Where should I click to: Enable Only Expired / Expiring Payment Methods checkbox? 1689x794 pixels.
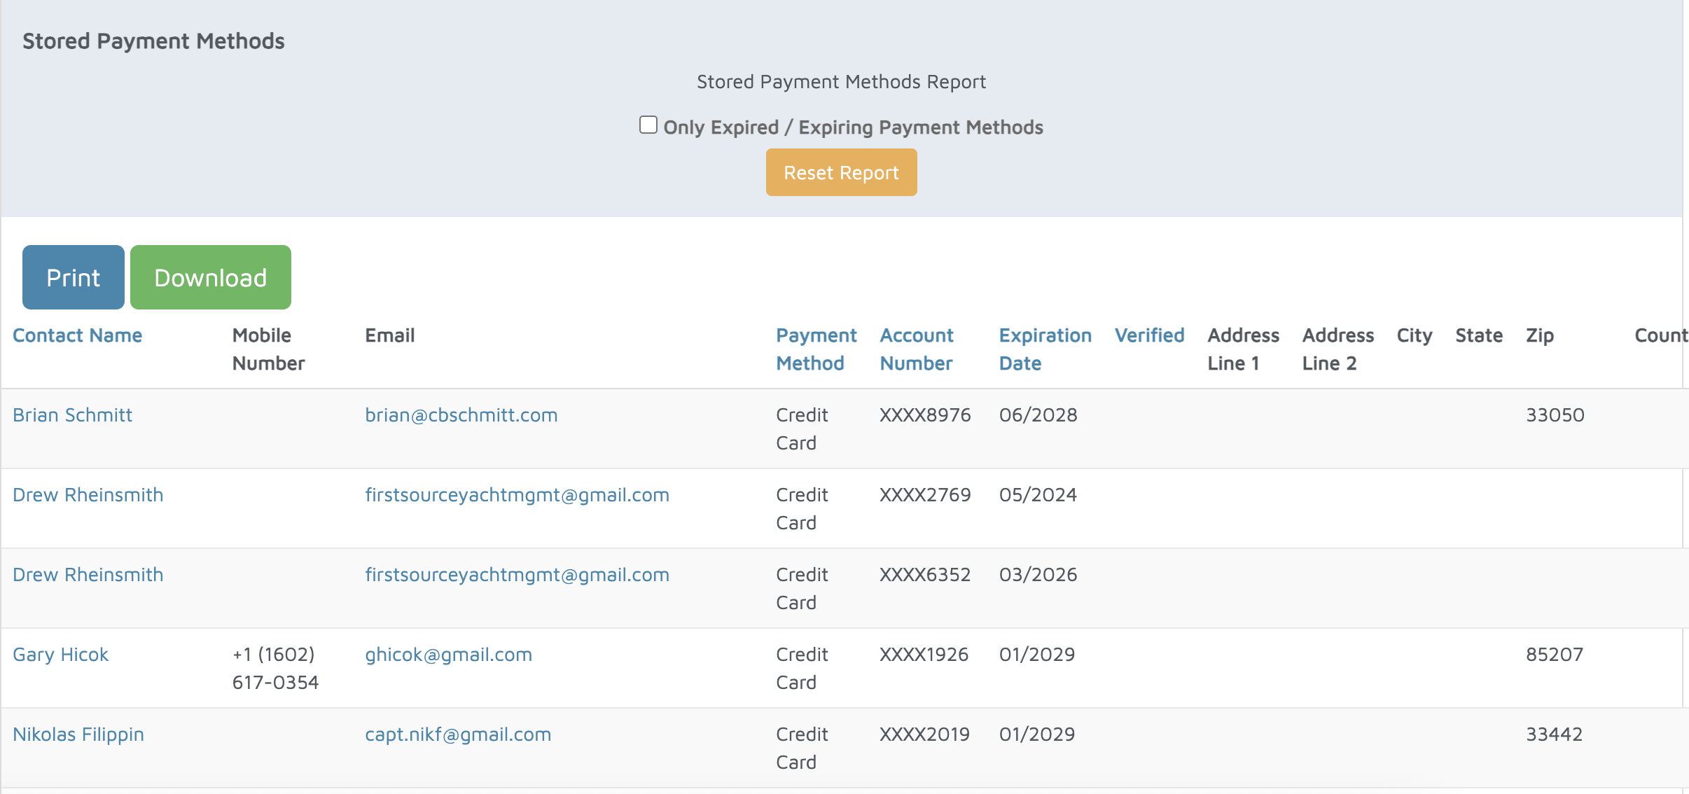[648, 125]
